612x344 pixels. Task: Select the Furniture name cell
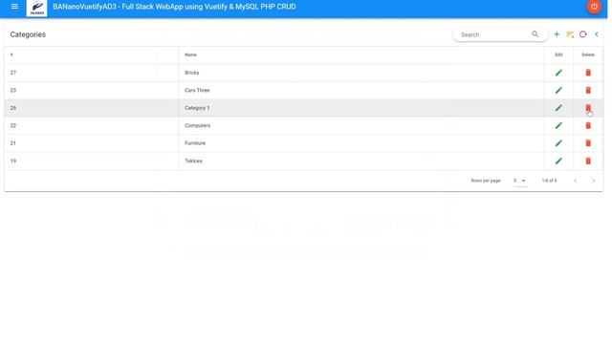click(361, 143)
